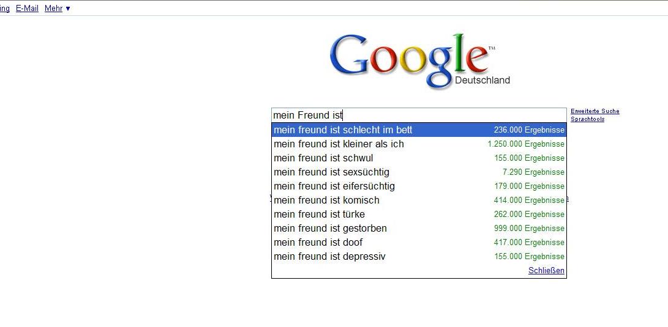Click the '1.250.000 Ergebnisse' result count

tap(526, 144)
